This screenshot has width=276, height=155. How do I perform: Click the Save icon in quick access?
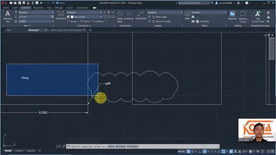[x=19, y=3]
